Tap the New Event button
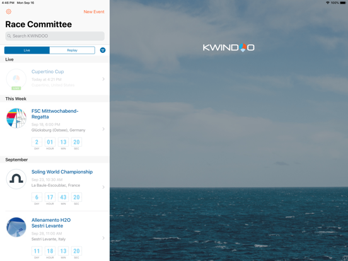This screenshot has width=348, height=261. pos(94,12)
